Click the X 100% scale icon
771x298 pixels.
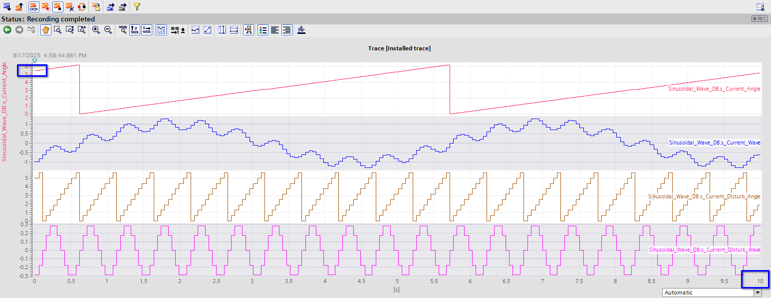(147, 30)
